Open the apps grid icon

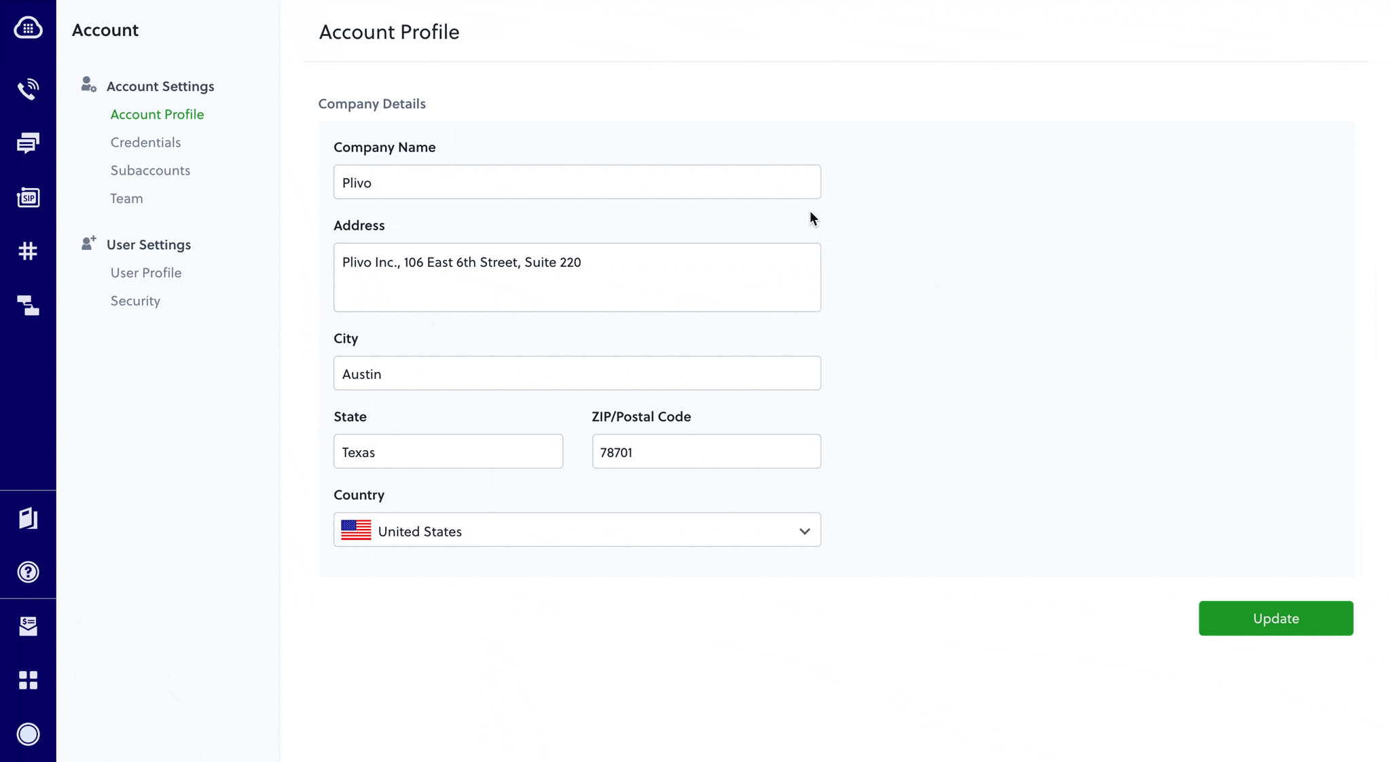(x=28, y=680)
